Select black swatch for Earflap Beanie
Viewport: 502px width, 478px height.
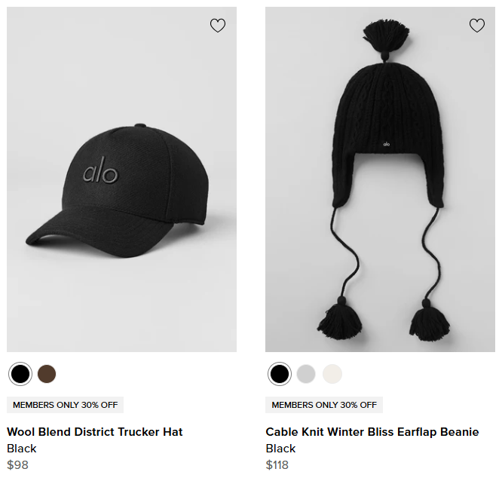click(x=280, y=373)
